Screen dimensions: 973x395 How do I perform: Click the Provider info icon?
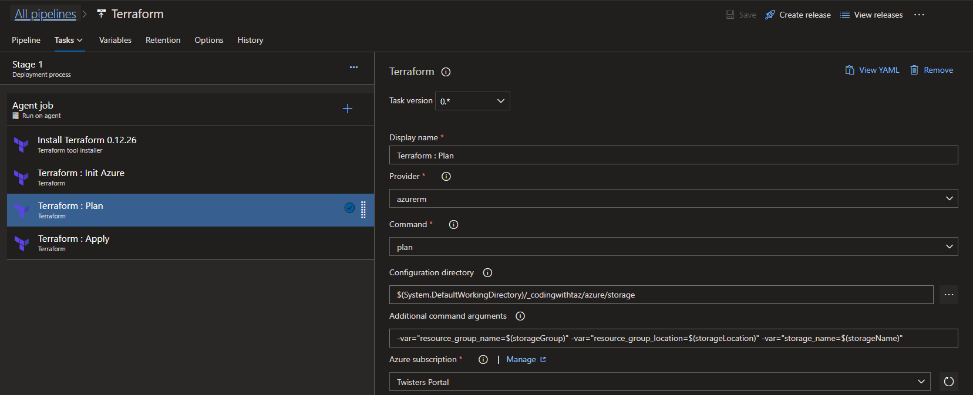tap(446, 177)
